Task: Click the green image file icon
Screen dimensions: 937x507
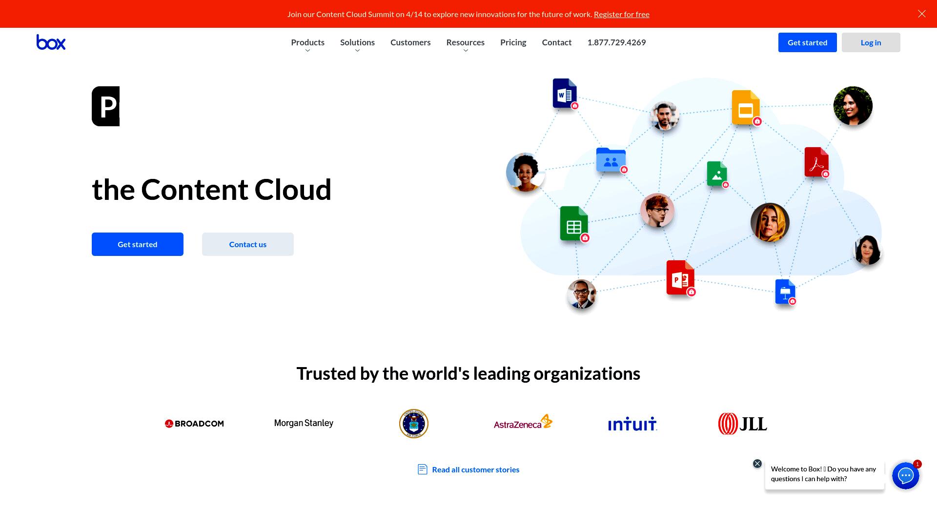Action: click(x=717, y=174)
